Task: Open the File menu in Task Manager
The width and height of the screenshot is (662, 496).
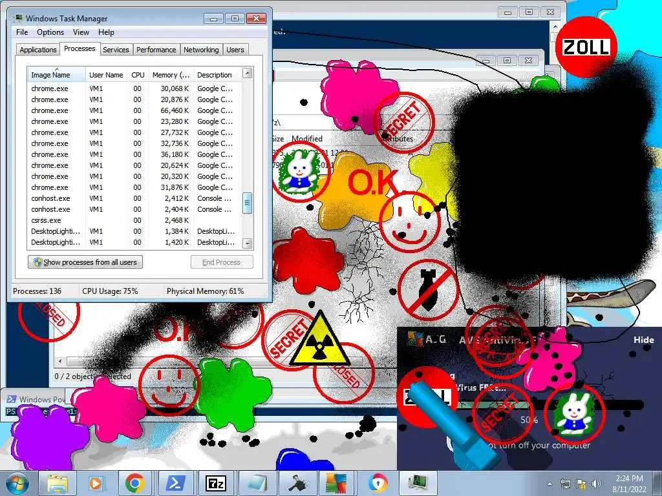Action: 22,32
